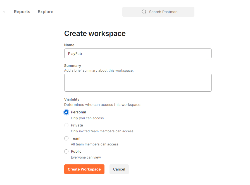Click the Name field containing PlayFab
Viewport: 250px width, 185px height.
tap(138, 53)
